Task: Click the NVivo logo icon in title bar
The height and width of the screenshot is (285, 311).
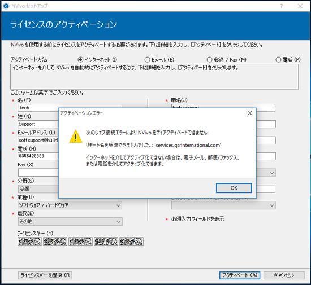Action: point(6,6)
